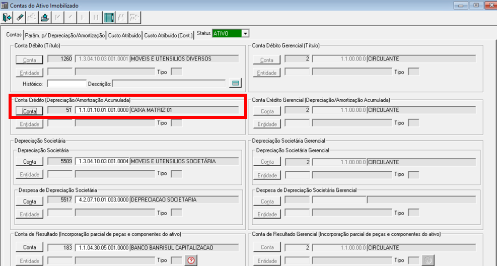Click into the Histórico input field
The height and width of the screenshot is (266, 497).
pyautogui.click(x=66, y=84)
